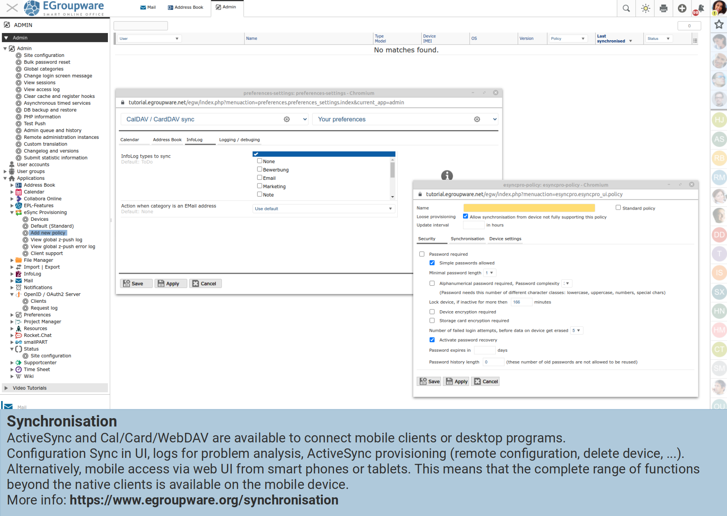Open the Logging / debuging tab
This screenshot has height=516, width=727.
click(x=239, y=140)
